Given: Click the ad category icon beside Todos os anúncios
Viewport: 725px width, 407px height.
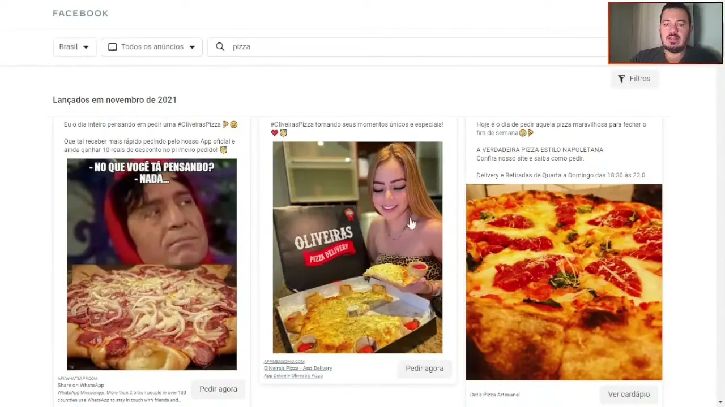Looking at the screenshot, I should [112, 47].
